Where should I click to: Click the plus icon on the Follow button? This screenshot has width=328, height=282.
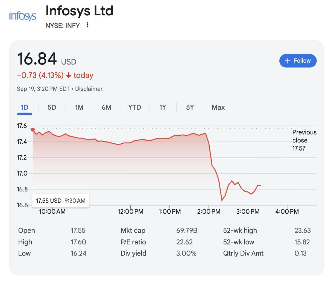288,61
